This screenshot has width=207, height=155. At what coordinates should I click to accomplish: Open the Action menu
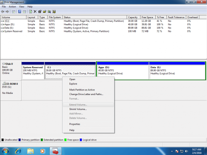pos(12,7)
